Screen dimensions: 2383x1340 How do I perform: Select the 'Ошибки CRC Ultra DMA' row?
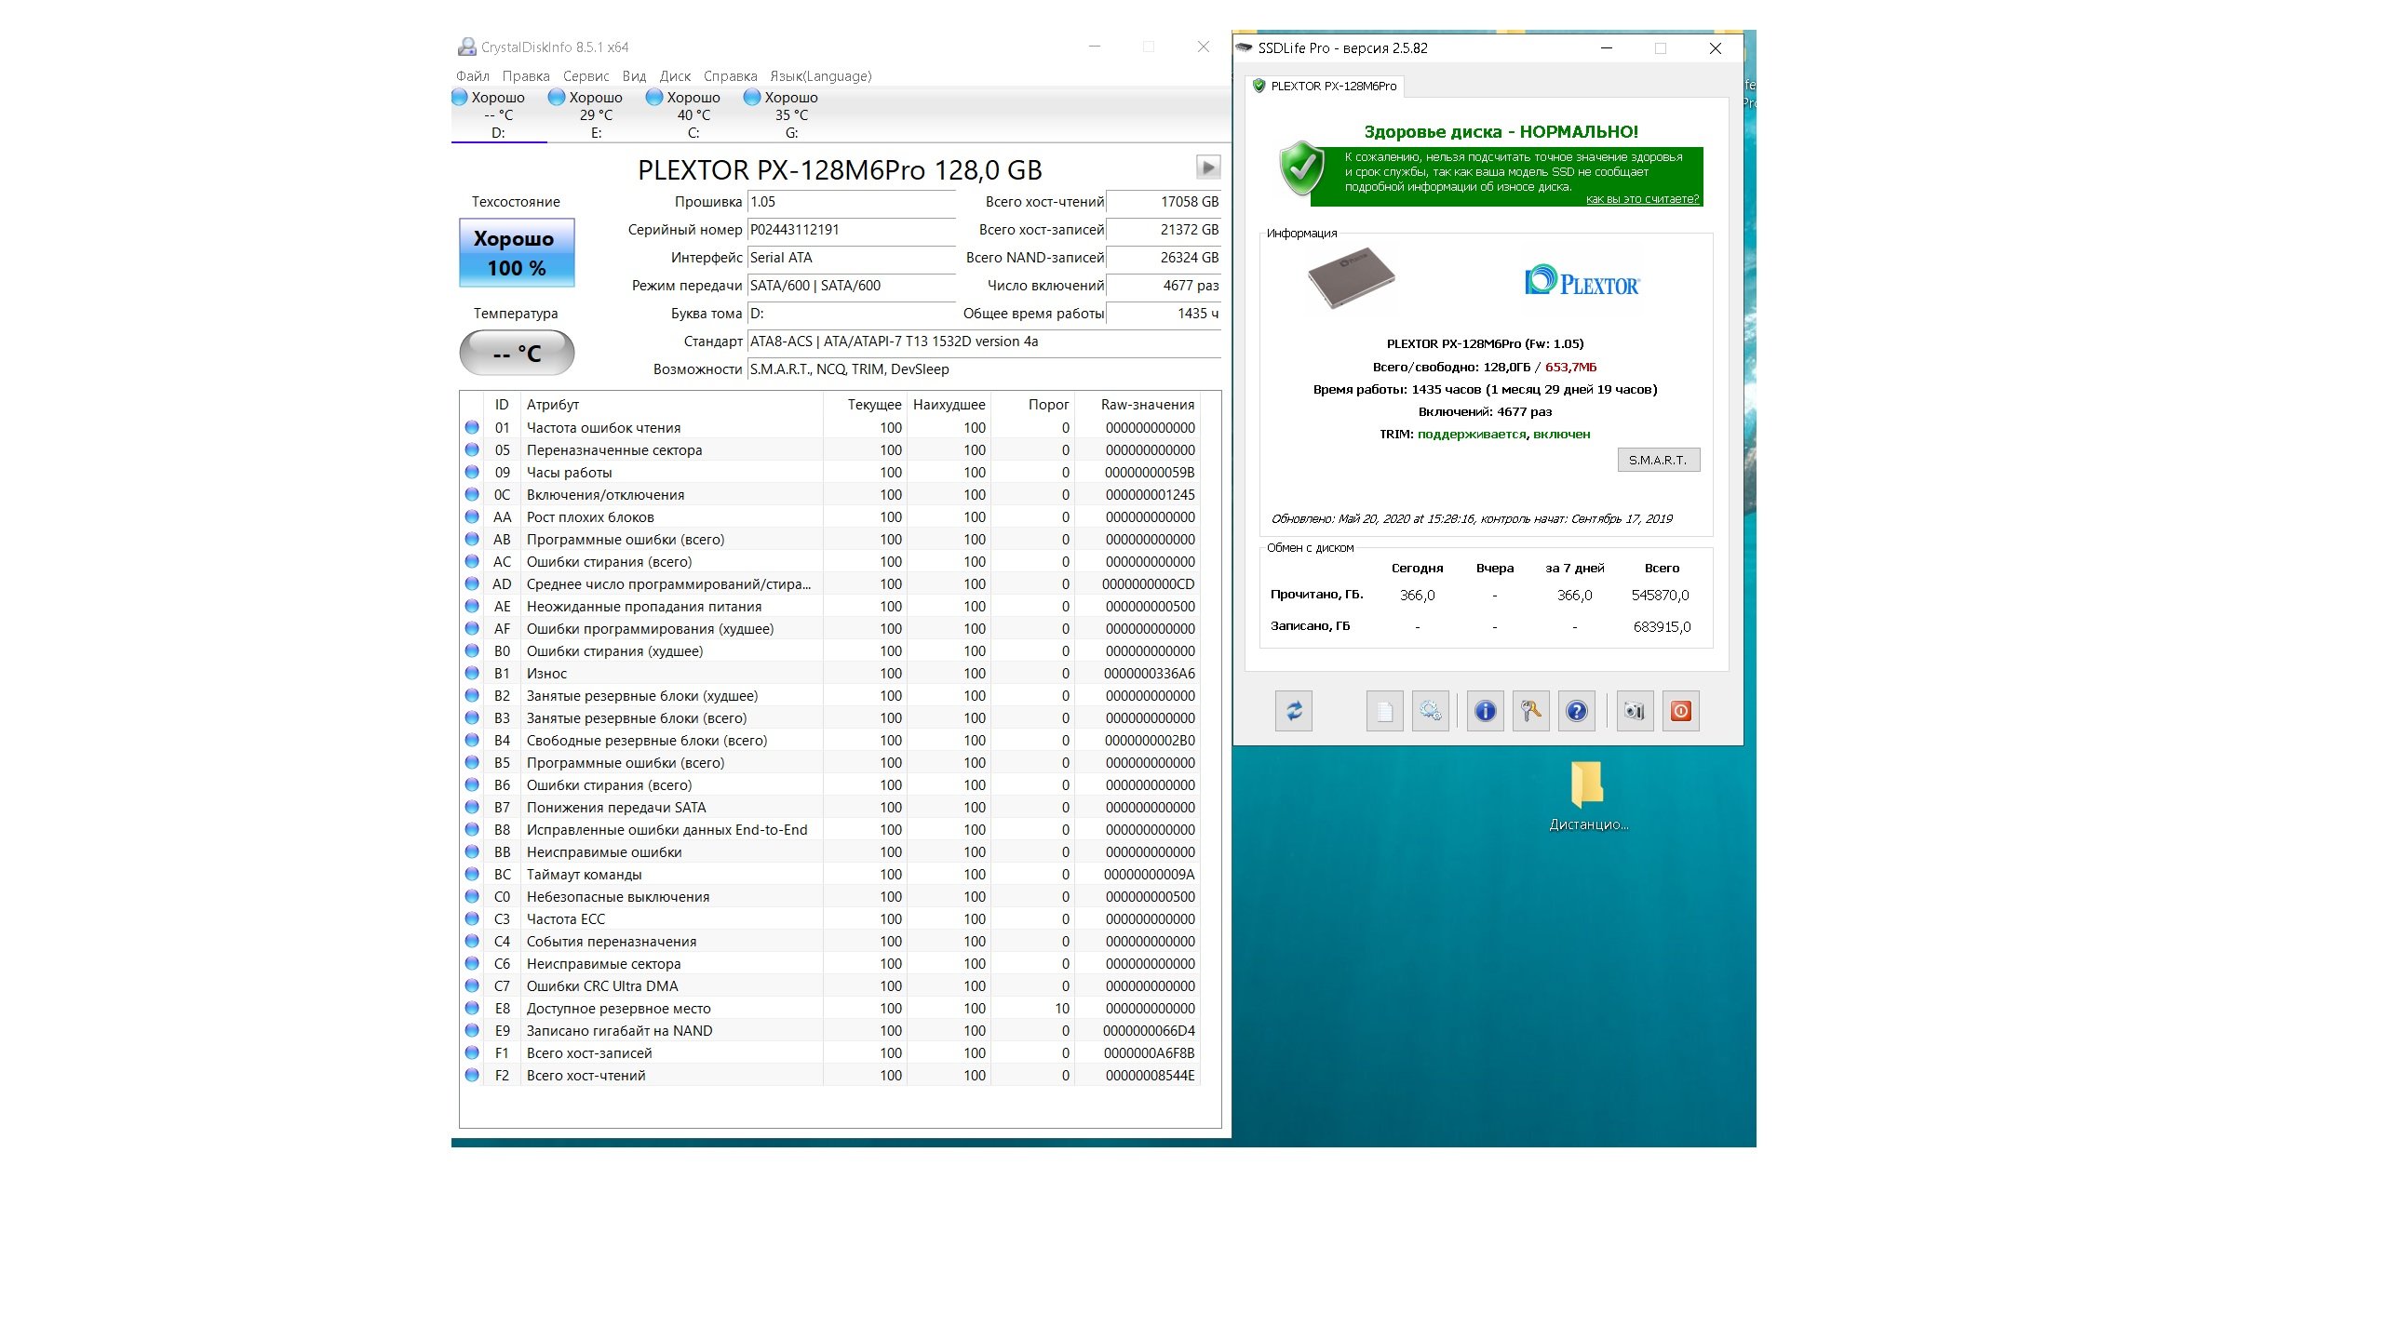coord(831,985)
